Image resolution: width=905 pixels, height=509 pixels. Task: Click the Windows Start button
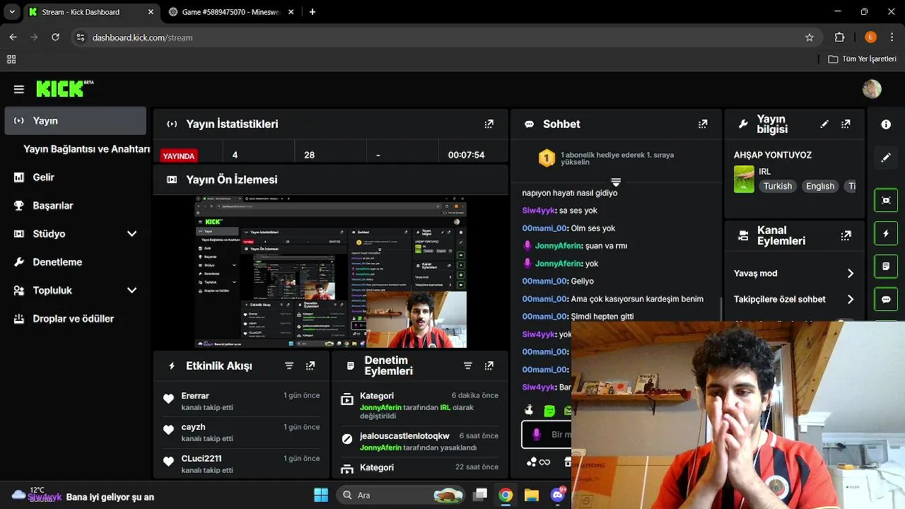coord(320,495)
